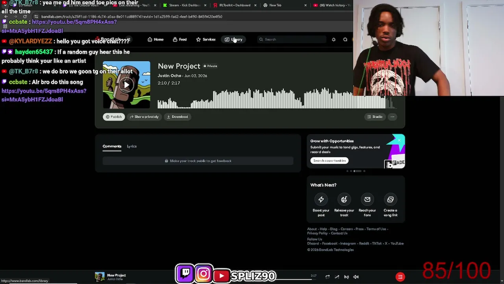Open the TikTok footer link

pyautogui.click(x=377, y=244)
